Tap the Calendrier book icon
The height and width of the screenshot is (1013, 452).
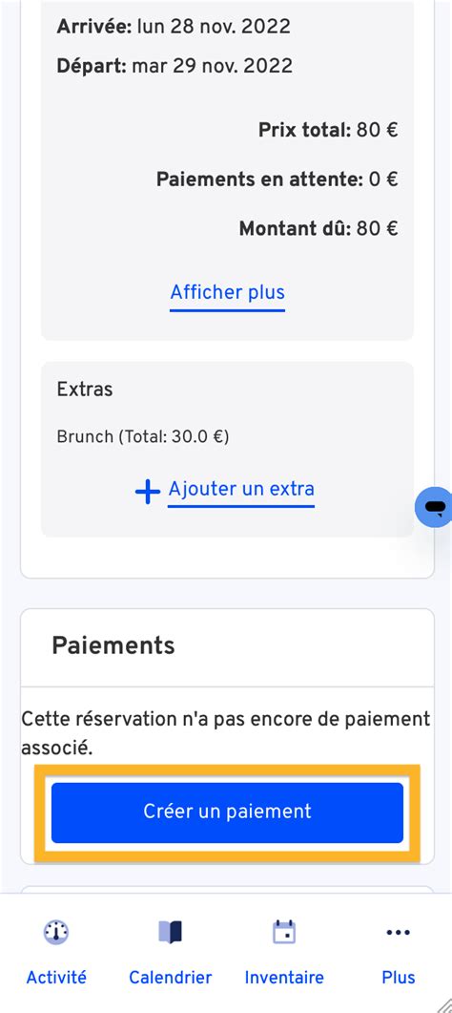[171, 932]
